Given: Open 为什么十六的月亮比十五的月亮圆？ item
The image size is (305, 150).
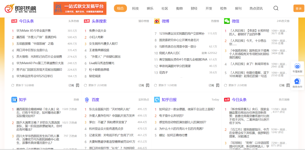Looking at the screenshot, I should coord(181,129).
